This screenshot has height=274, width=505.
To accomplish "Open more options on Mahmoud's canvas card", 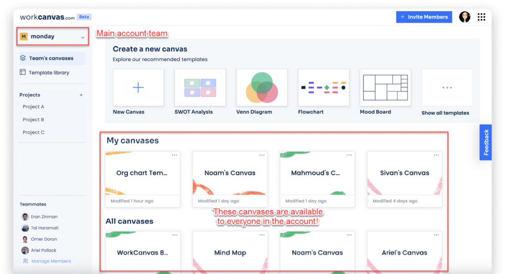I will tap(349, 155).
